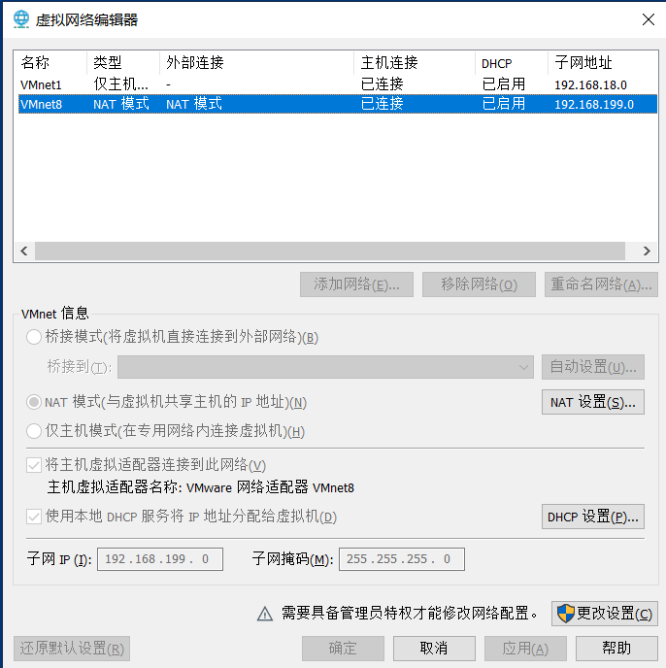Screen dimensions: 666x668
Task: Click the adapter name VMware 网络适配器 VMnet8 text
Action: (270, 487)
